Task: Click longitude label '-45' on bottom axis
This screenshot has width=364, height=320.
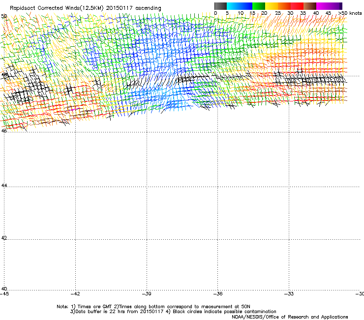Action: (x=4, y=294)
